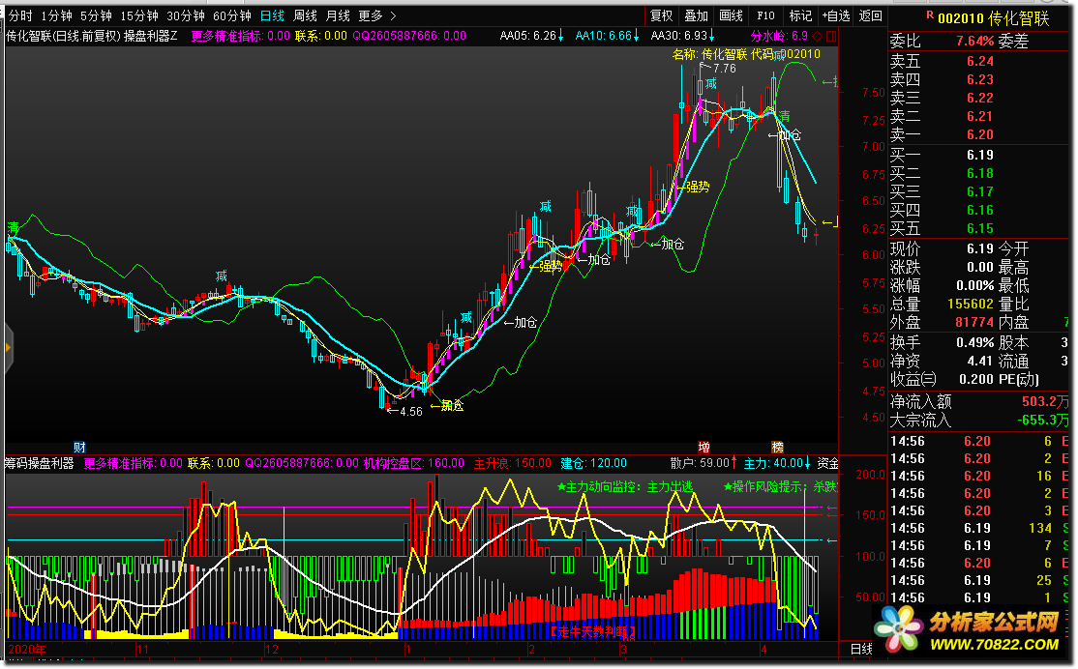The width and height of the screenshot is (1078, 669).
Task: Open the 复权 adjustment menu
Action: [x=661, y=15]
